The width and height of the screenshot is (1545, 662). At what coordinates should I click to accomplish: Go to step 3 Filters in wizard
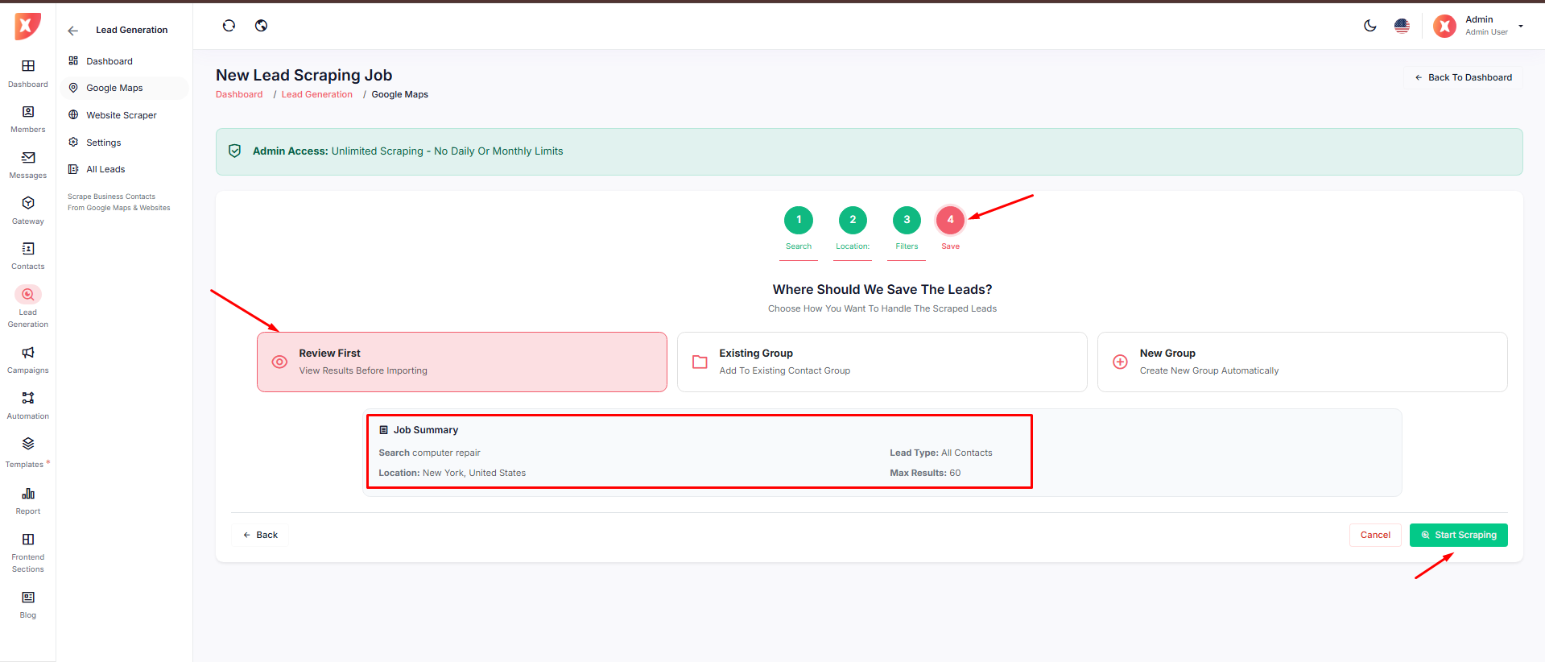point(907,220)
